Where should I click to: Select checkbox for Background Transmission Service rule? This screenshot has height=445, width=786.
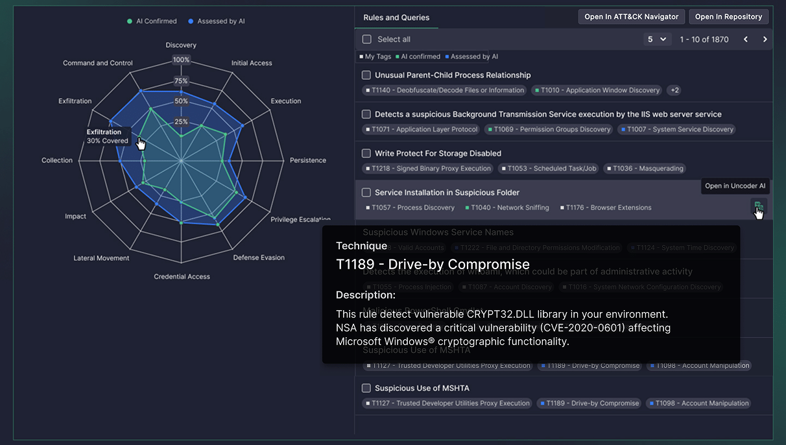(366, 114)
